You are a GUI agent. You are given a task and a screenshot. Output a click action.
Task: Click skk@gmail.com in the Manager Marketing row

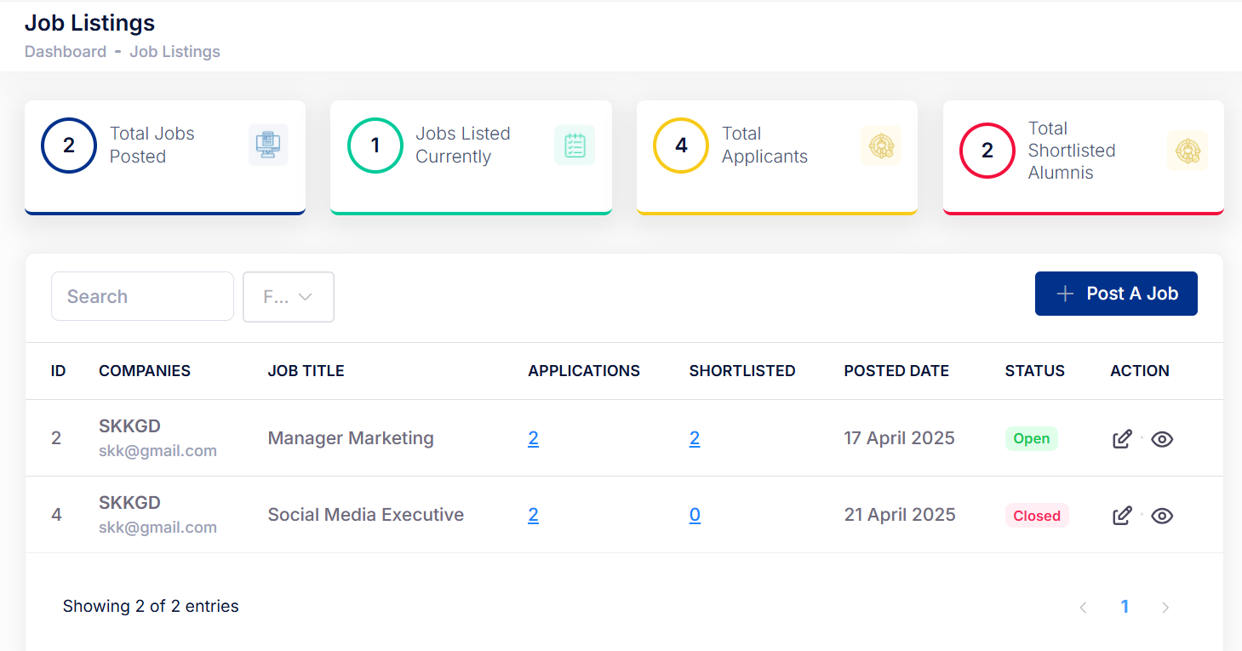(x=157, y=451)
